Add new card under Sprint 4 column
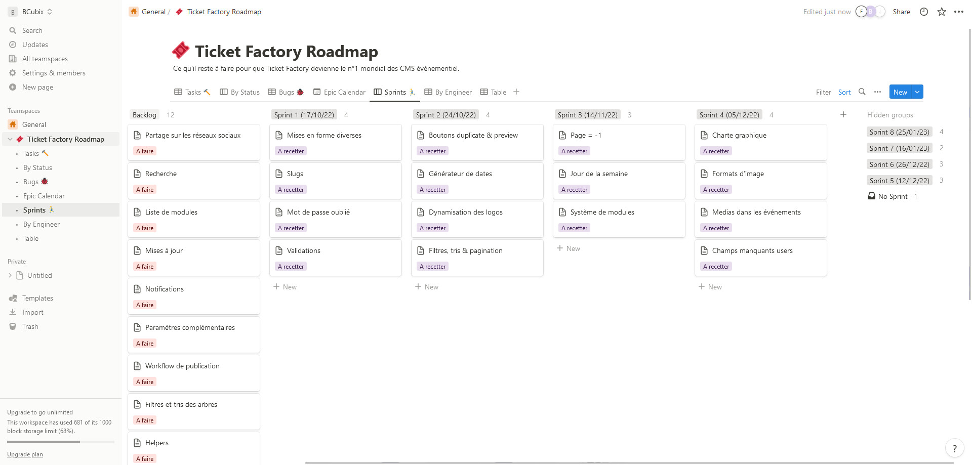 click(710, 287)
